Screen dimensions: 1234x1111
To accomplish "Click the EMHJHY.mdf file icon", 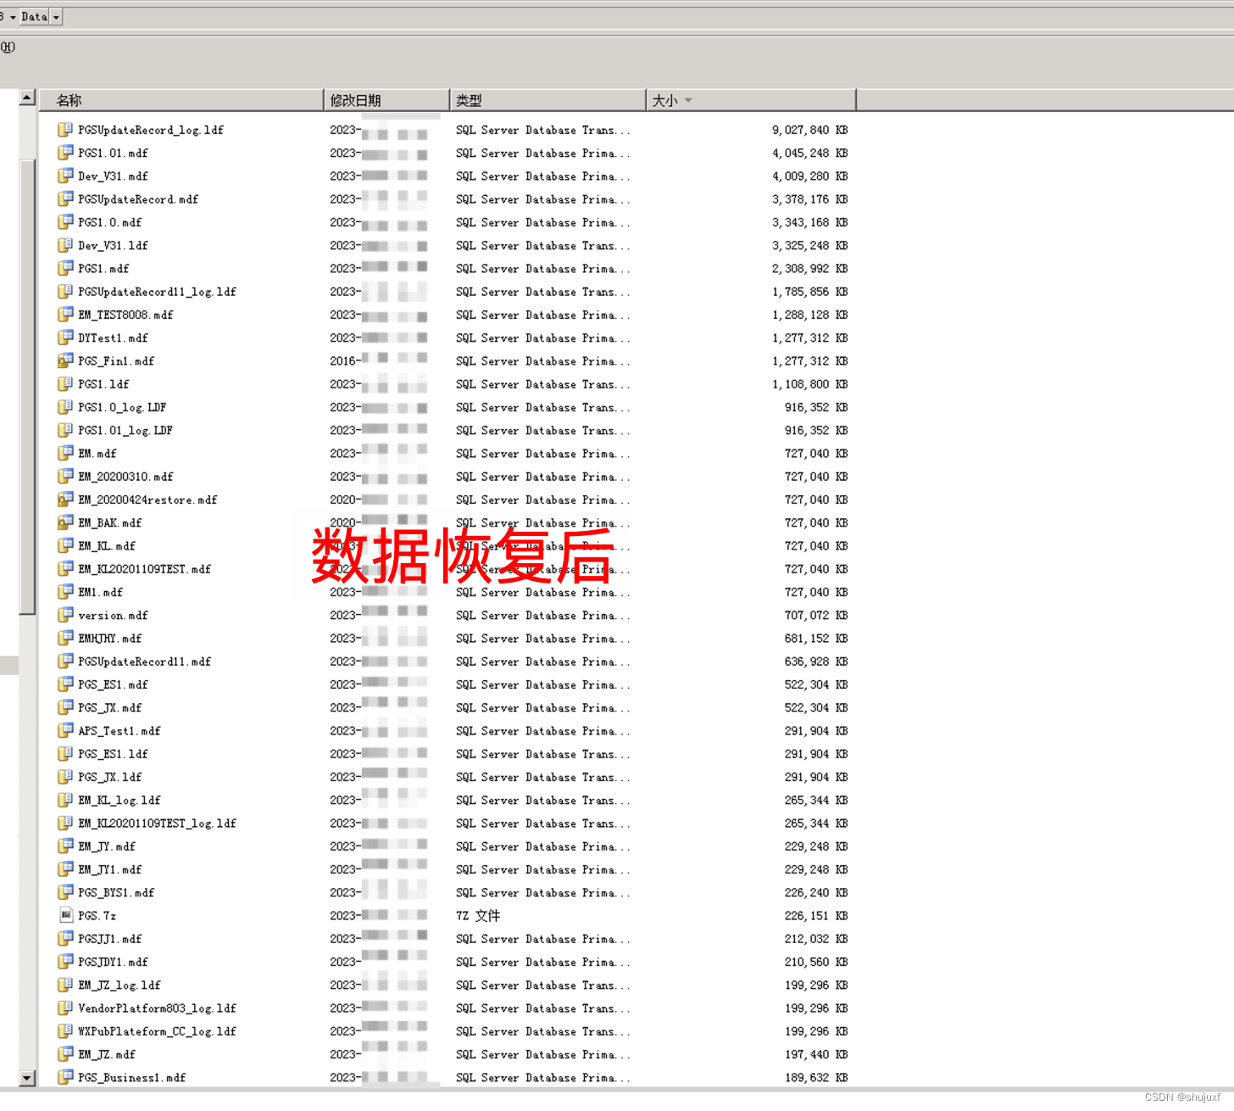I will (65, 638).
